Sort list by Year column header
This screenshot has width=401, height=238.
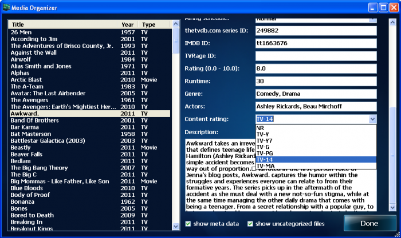tap(128, 25)
